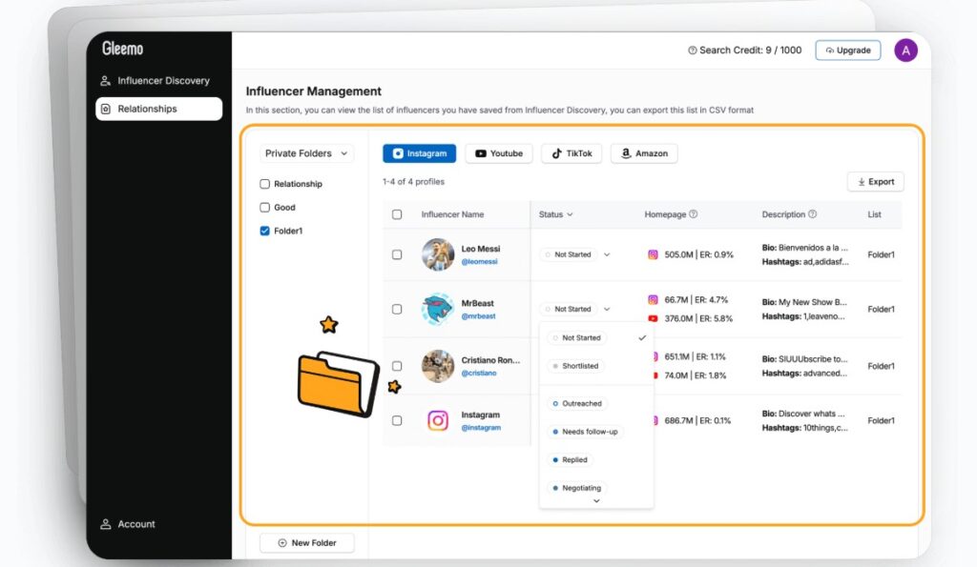Image resolution: width=977 pixels, height=567 pixels.
Task: Click the '1-4 of 4 profiles' count
Action: point(414,182)
